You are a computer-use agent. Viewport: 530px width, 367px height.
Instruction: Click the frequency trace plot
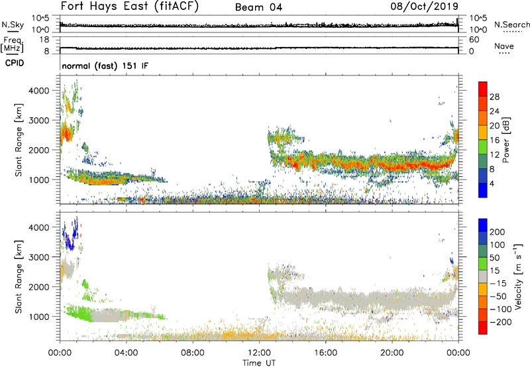click(x=259, y=45)
